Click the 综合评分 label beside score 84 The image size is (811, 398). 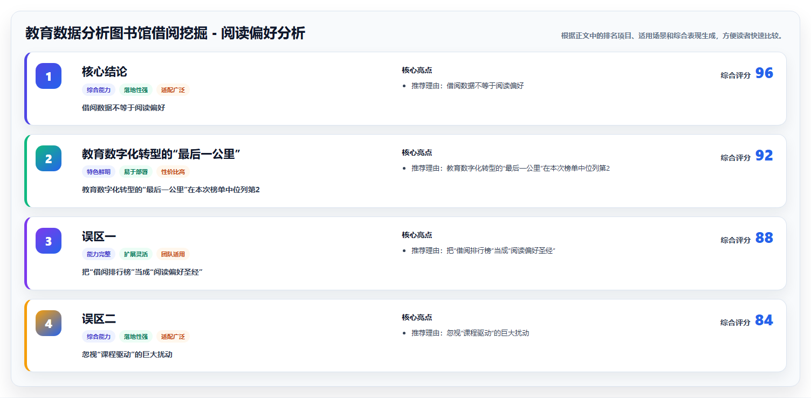click(736, 323)
